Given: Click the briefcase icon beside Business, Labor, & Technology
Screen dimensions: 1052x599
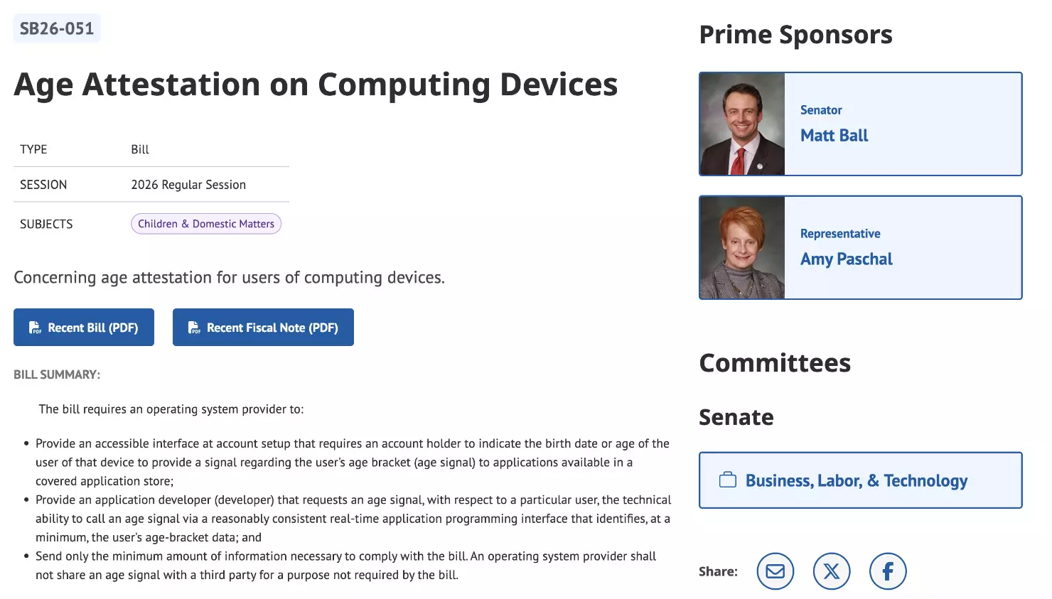Looking at the screenshot, I should (728, 480).
